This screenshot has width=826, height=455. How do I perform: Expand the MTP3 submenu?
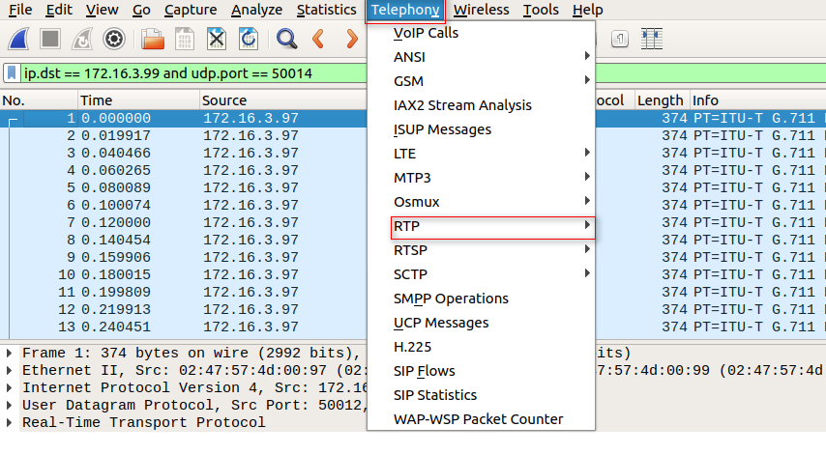481,178
